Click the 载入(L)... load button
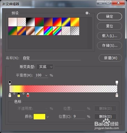 click(109, 36)
